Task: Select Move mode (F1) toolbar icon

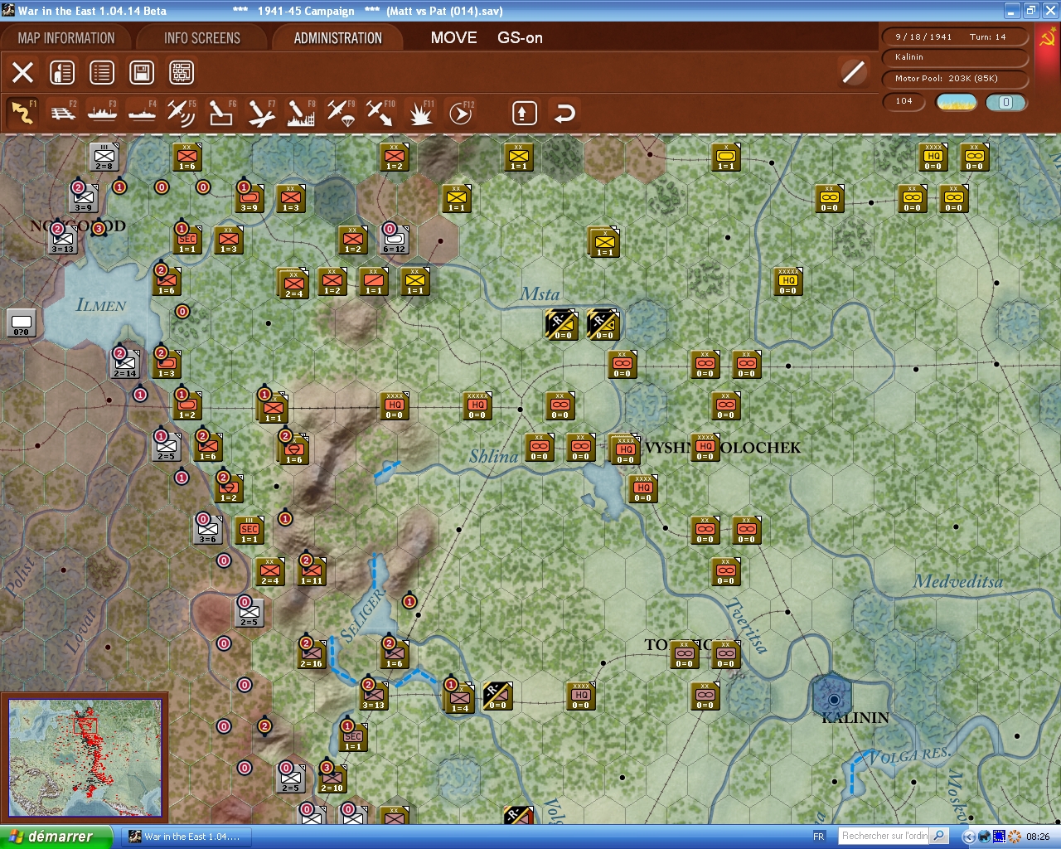Action: pyautogui.click(x=22, y=112)
